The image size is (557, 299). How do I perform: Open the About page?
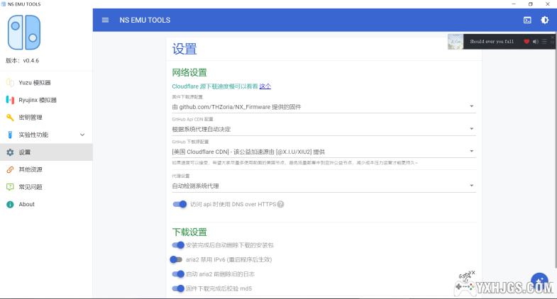[x=46, y=204]
